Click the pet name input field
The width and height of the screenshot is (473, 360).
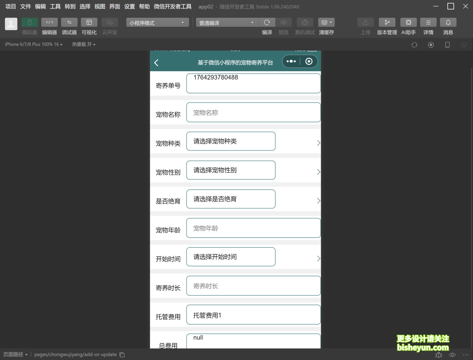coord(253,113)
